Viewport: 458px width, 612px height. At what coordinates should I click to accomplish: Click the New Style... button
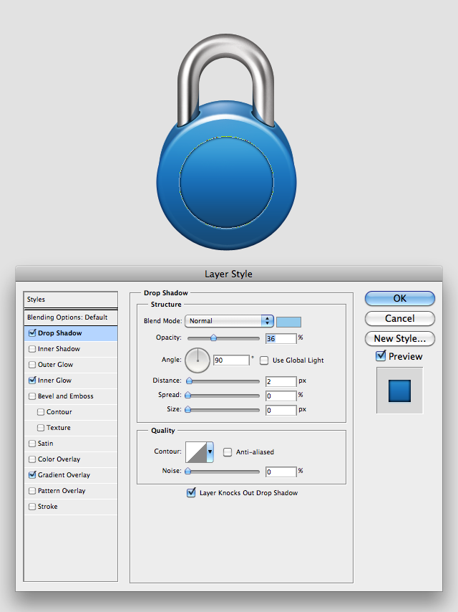coord(400,338)
